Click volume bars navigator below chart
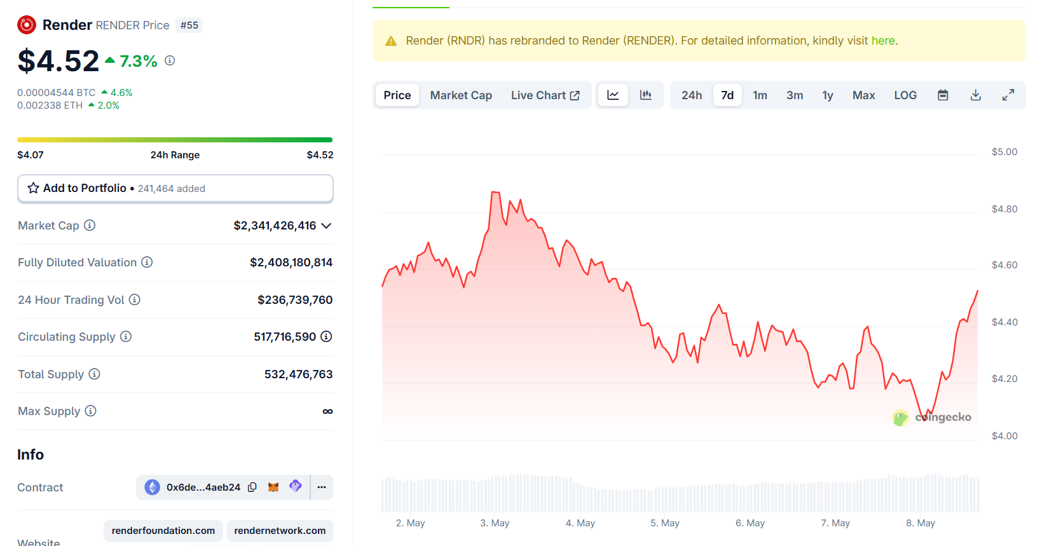The width and height of the screenshot is (1042, 546). coord(680,493)
